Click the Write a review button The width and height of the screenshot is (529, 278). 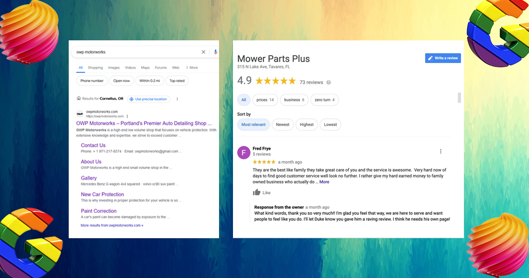tap(443, 58)
